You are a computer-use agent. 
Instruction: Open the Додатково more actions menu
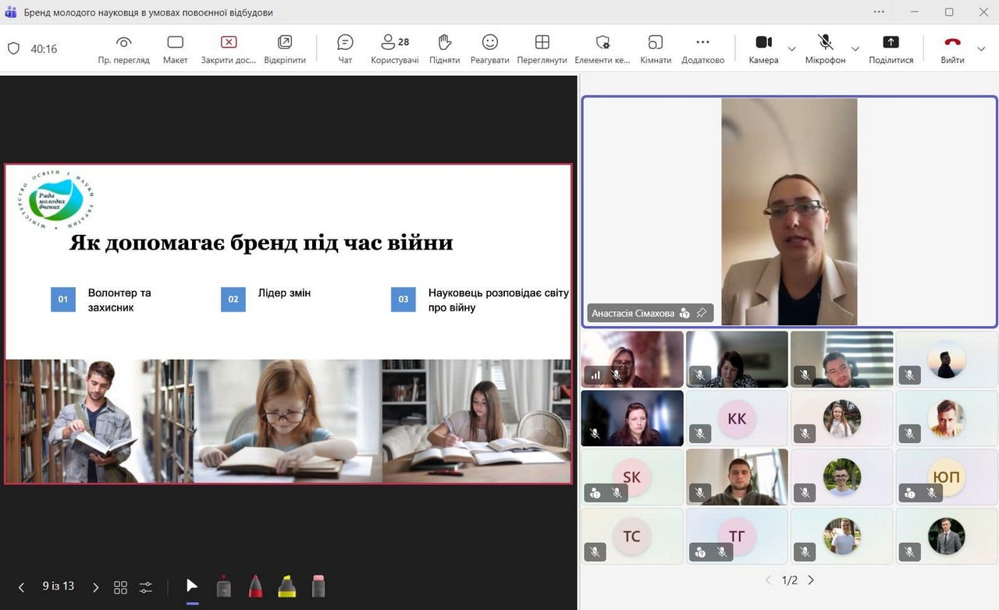pos(702,48)
